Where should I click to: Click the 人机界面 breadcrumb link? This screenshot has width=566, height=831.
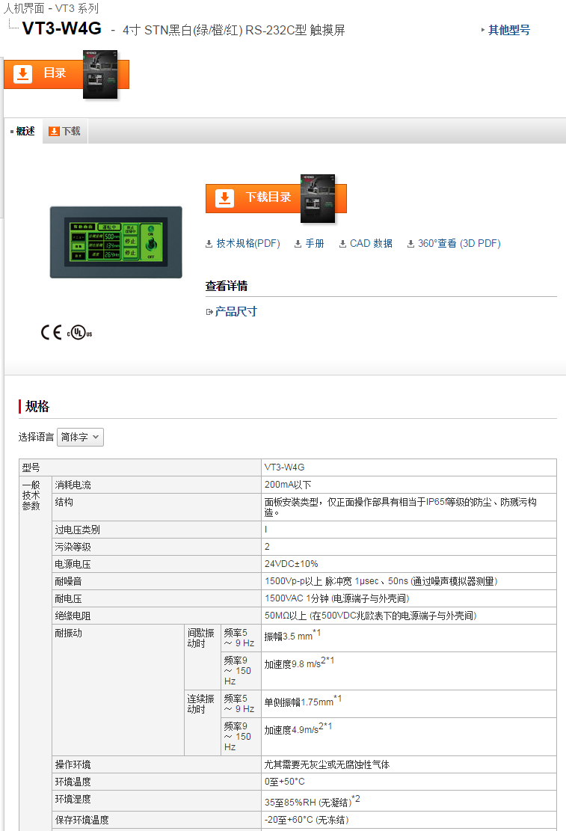(25, 8)
